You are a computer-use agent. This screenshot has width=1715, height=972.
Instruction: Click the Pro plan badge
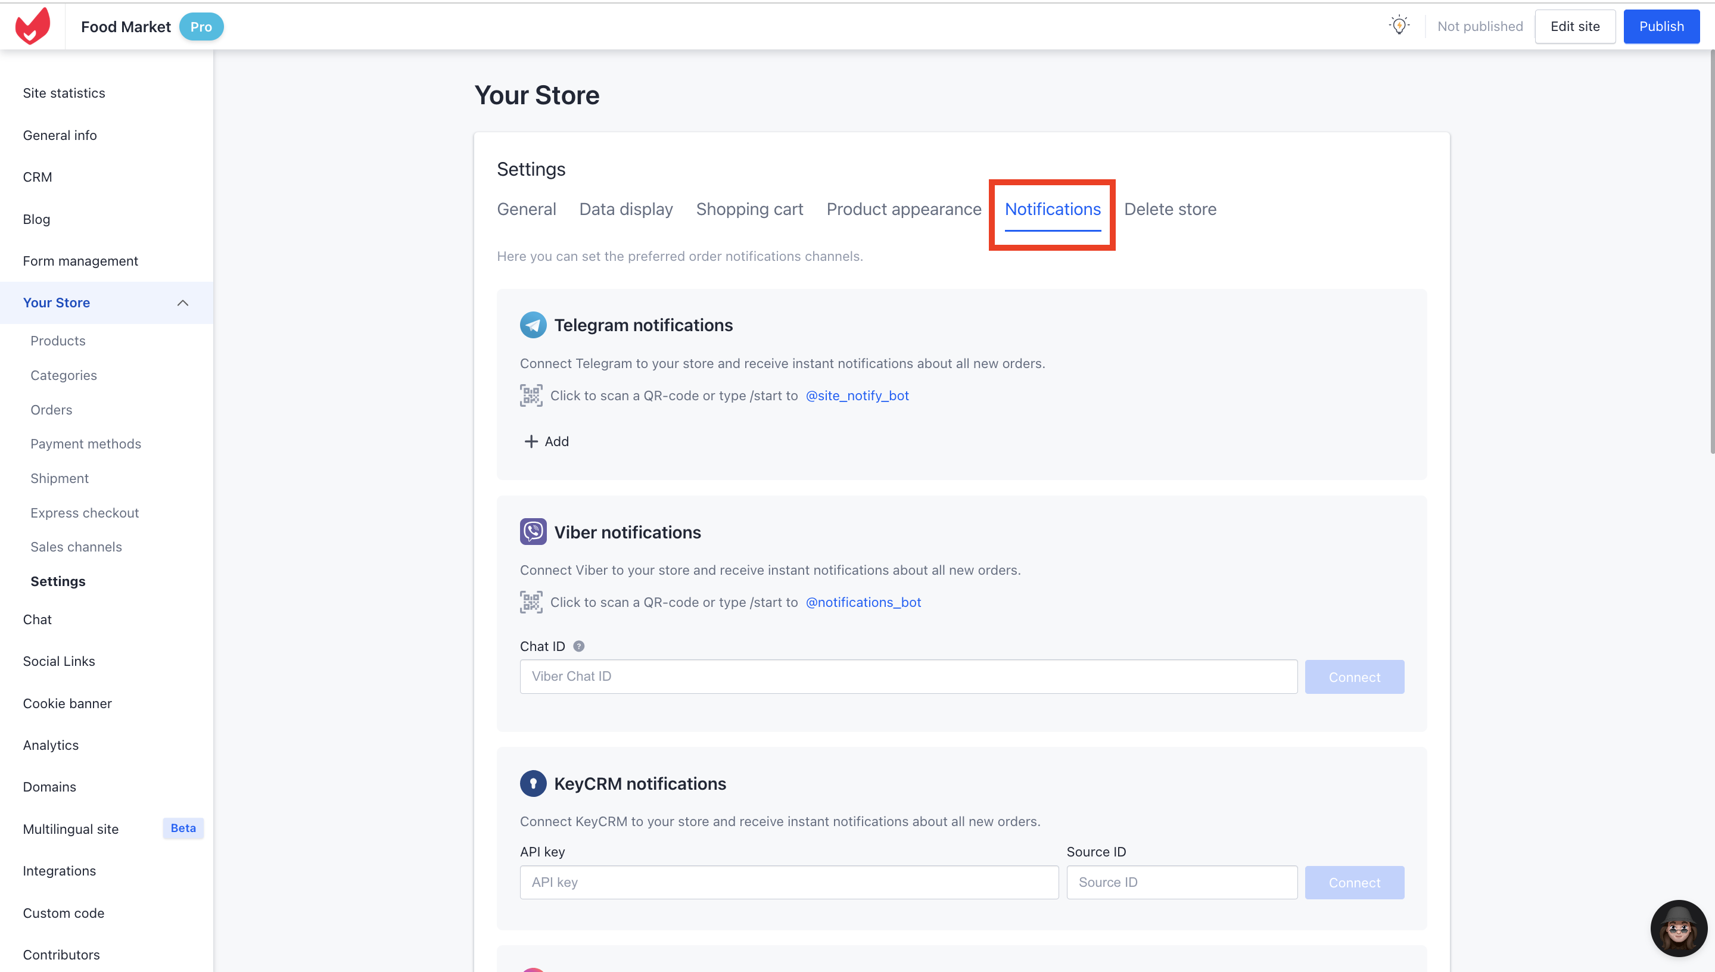[201, 27]
